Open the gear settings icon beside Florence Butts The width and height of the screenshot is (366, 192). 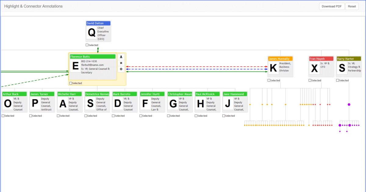(121, 69)
